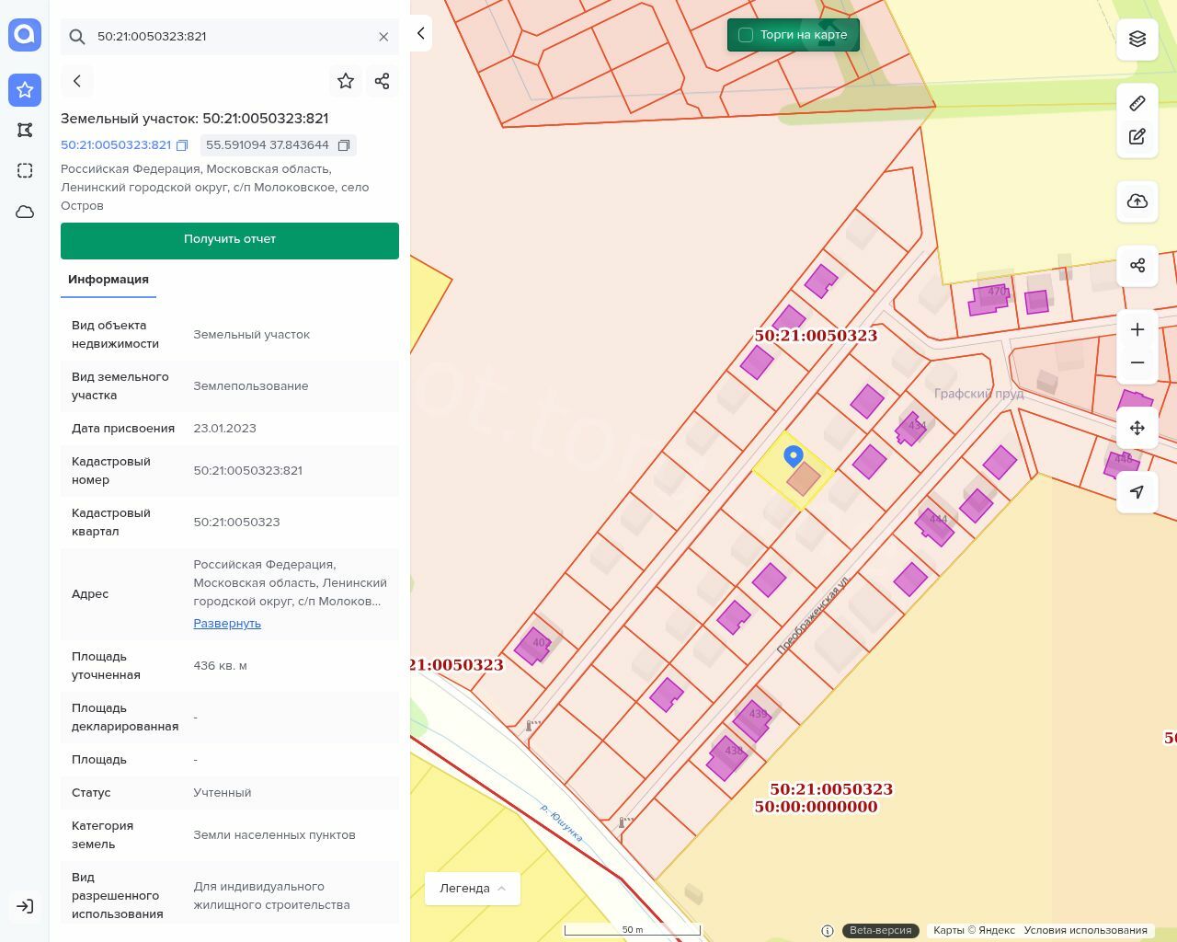The image size is (1177, 942).
Task: Collapse the left information panel
Action: point(420,33)
